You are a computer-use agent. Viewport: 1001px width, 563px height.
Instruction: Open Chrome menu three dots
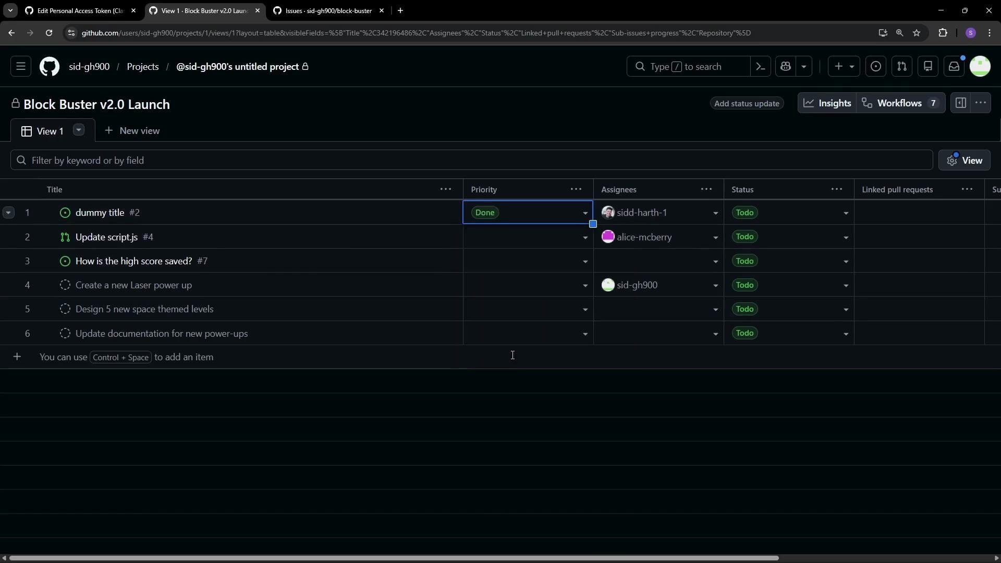click(990, 33)
